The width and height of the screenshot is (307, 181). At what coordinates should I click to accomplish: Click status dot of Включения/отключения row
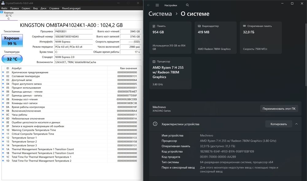pos(3,111)
